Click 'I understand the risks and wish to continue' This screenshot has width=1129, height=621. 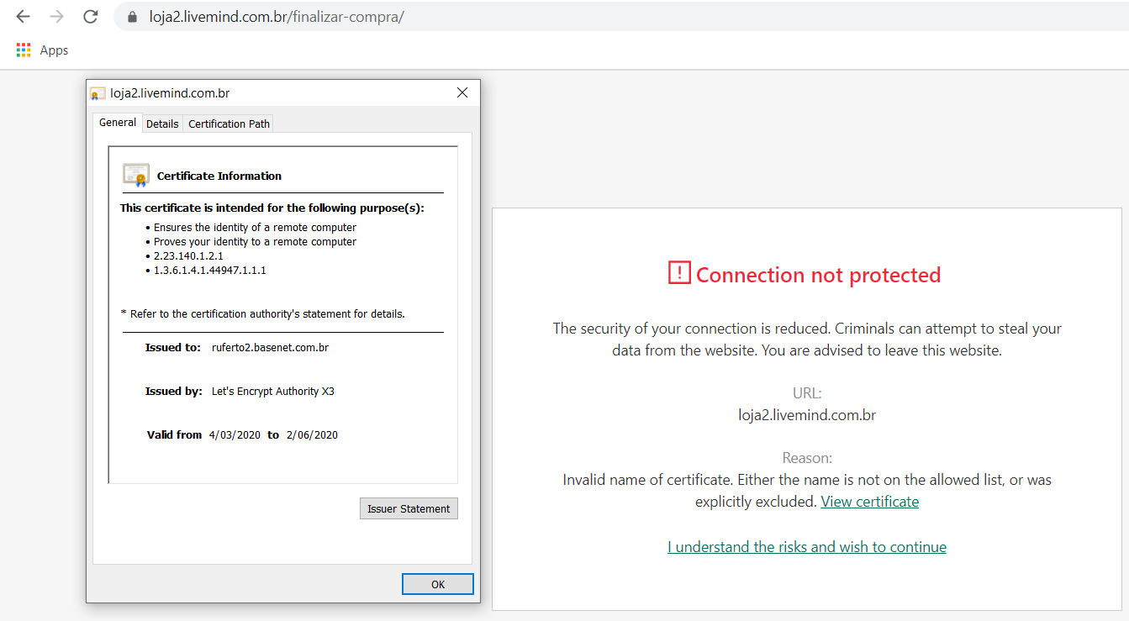pyautogui.click(x=807, y=547)
